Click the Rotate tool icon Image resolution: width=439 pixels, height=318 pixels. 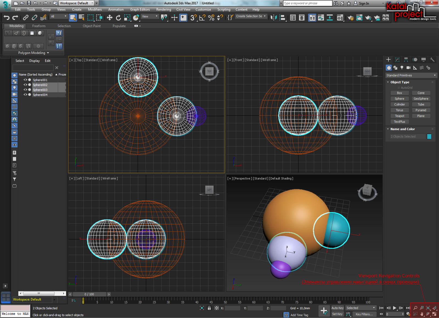118,18
